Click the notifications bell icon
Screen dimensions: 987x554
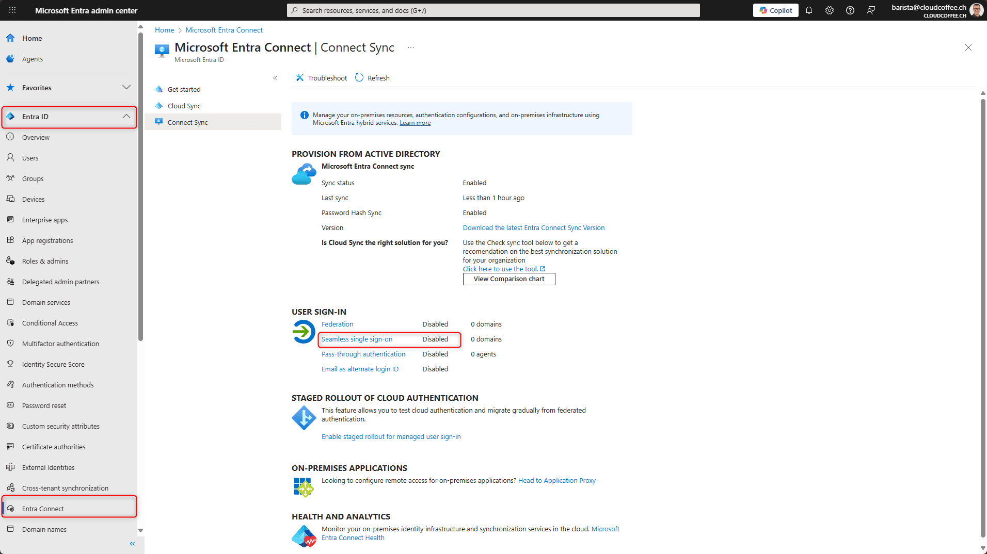click(x=809, y=10)
